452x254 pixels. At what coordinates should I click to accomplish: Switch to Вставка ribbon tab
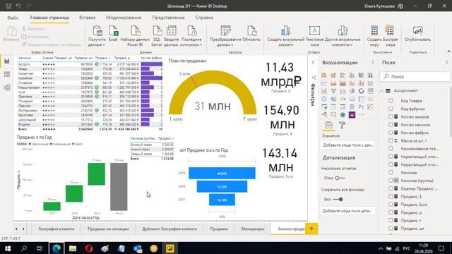[x=88, y=18]
